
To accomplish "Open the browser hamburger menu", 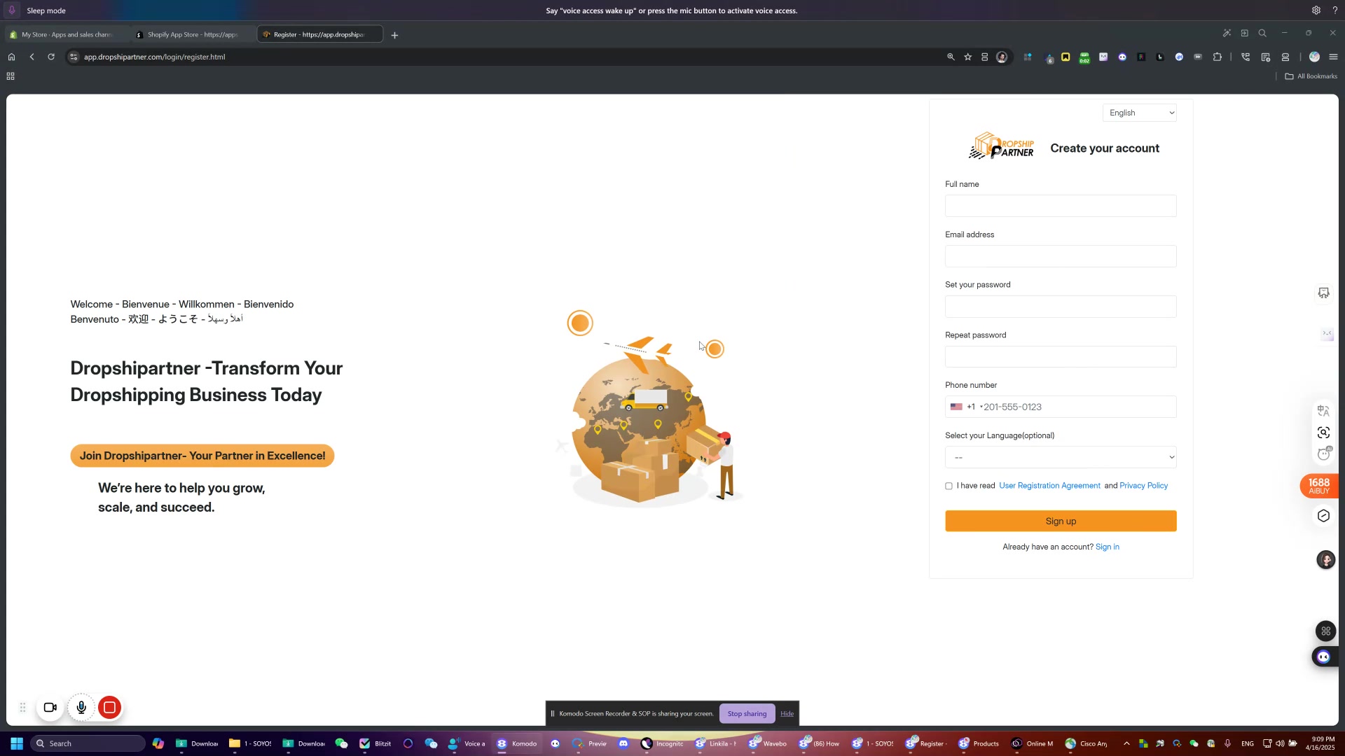I will (x=1333, y=57).
